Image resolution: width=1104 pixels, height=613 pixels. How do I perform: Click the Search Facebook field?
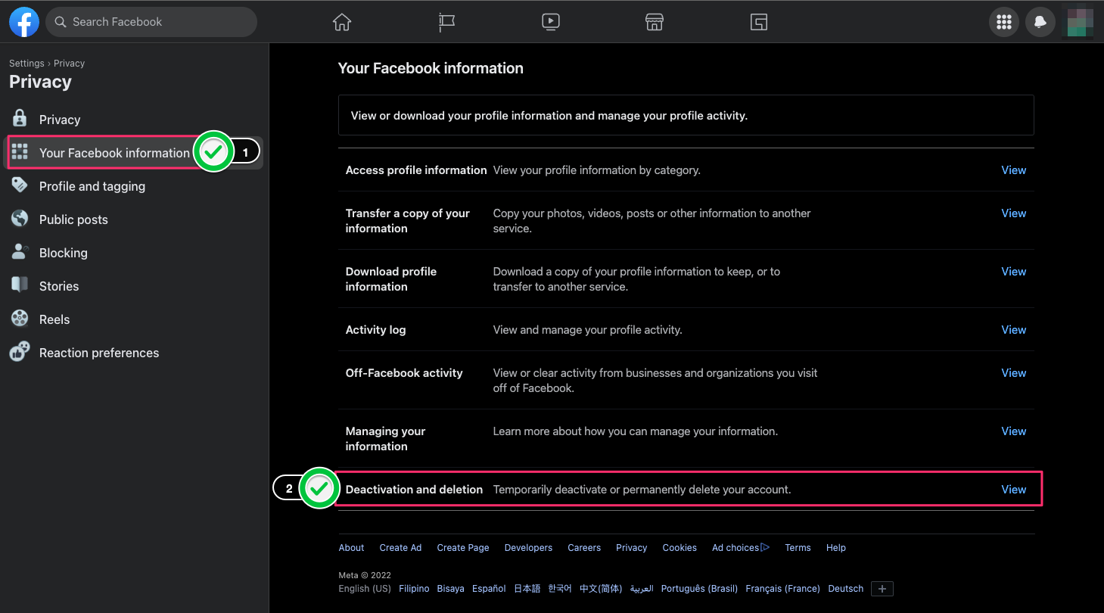(151, 22)
